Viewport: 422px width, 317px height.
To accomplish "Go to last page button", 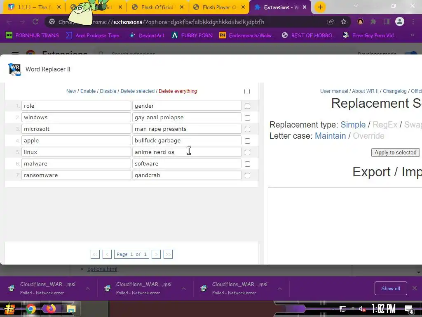I will coord(168,254).
